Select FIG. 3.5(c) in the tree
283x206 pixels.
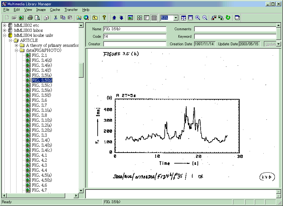[x=42, y=85]
